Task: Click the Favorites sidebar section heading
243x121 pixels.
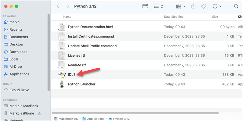Action: click(x=10, y=16)
